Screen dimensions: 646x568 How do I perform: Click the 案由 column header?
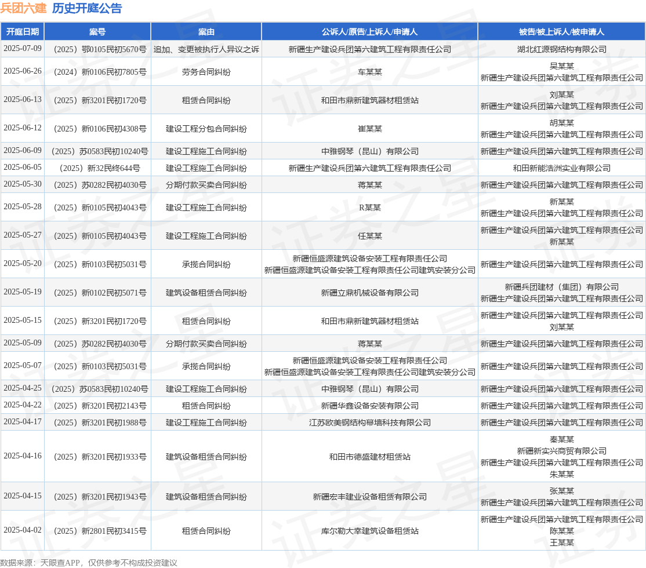206,32
